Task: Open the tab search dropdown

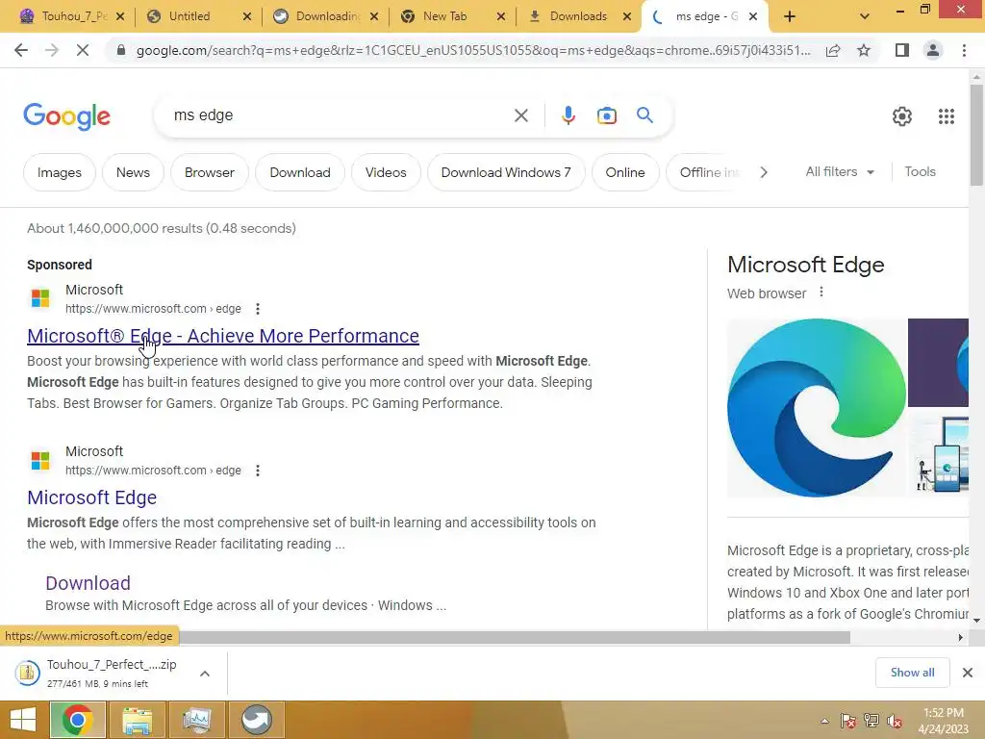Action: [x=865, y=16]
